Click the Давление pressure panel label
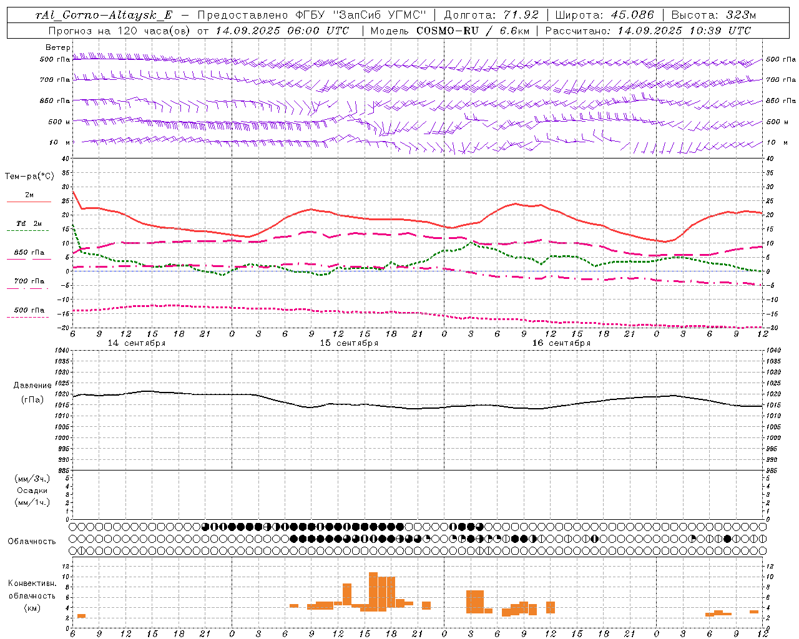 pyautogui.click(x=32, y=386)
